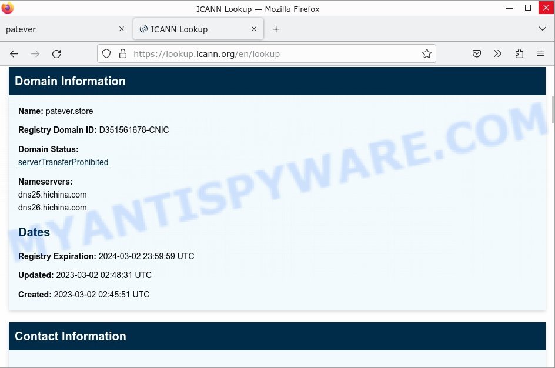
Task: Close the patever tab
Action: (122, 29)
